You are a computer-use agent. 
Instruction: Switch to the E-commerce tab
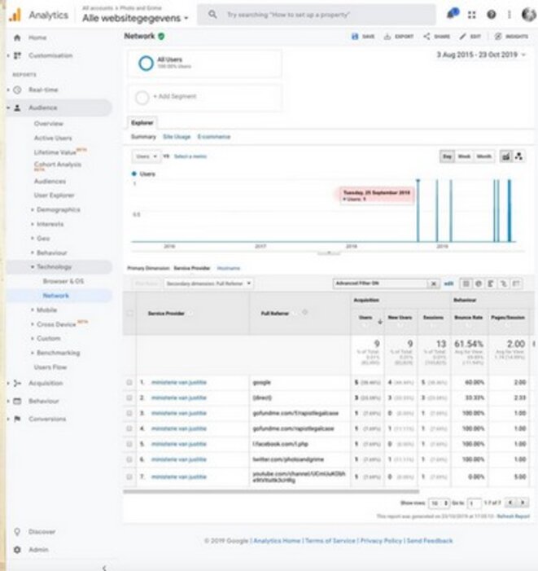tap(214, 137)
